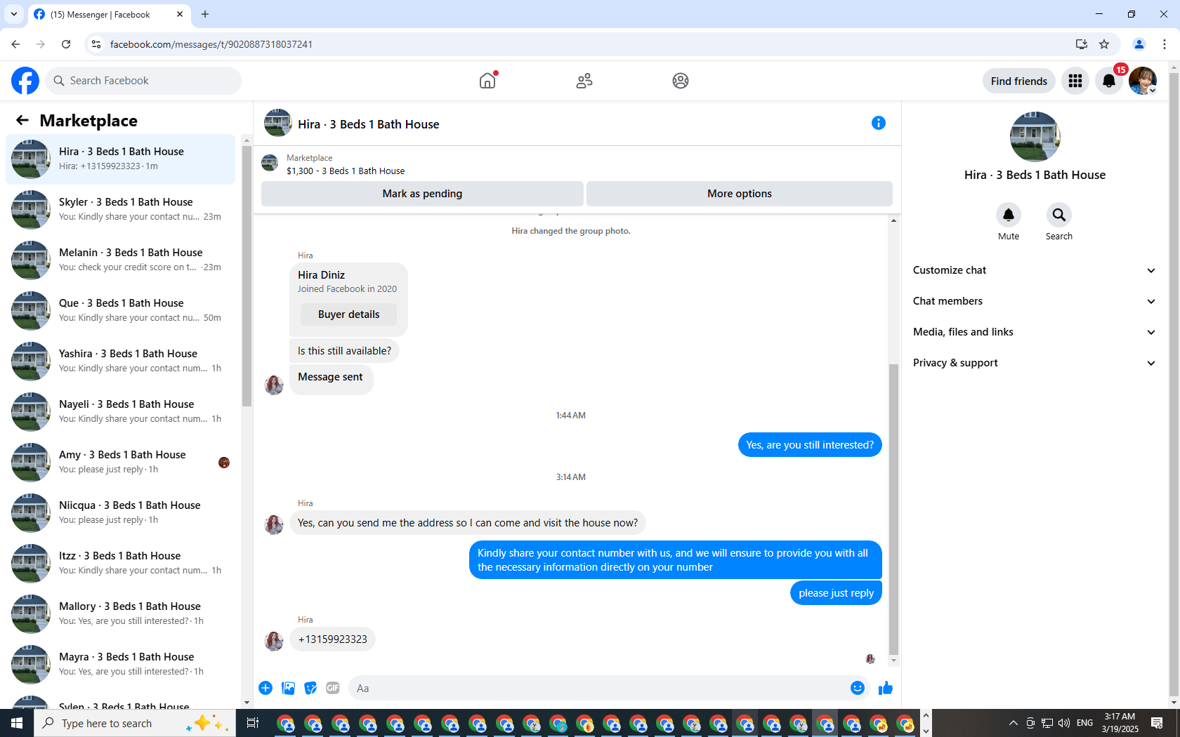Click the conversation list scrollbar
1180x737 pixels.
(247, 276)
